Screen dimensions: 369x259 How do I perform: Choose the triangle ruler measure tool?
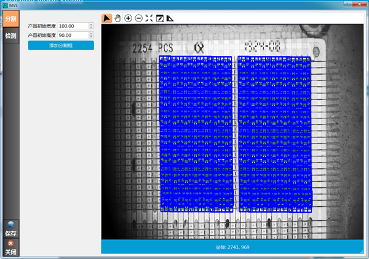click(x=170, y=18)
